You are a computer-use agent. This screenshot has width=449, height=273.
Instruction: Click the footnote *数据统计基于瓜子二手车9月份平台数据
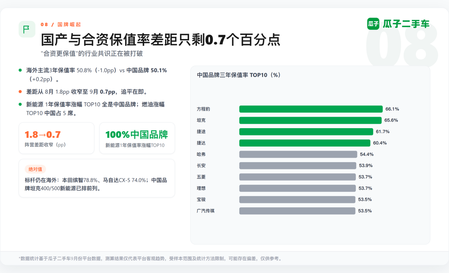click(x=150, y=258)
